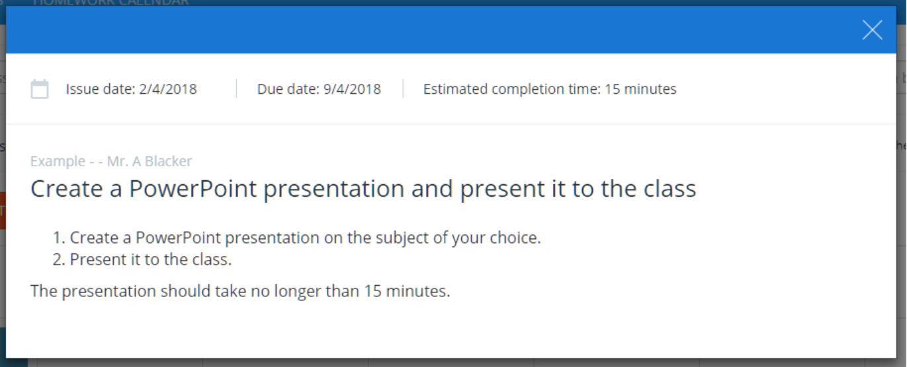Click the word 'PowerPoint' in the title
Viewport: 907px width, 367px height.
(x=193, y=189)
